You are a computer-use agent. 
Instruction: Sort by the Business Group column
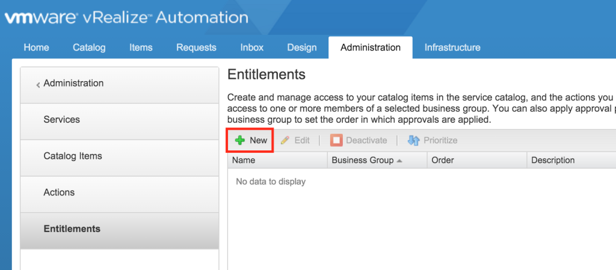(377, 160)
